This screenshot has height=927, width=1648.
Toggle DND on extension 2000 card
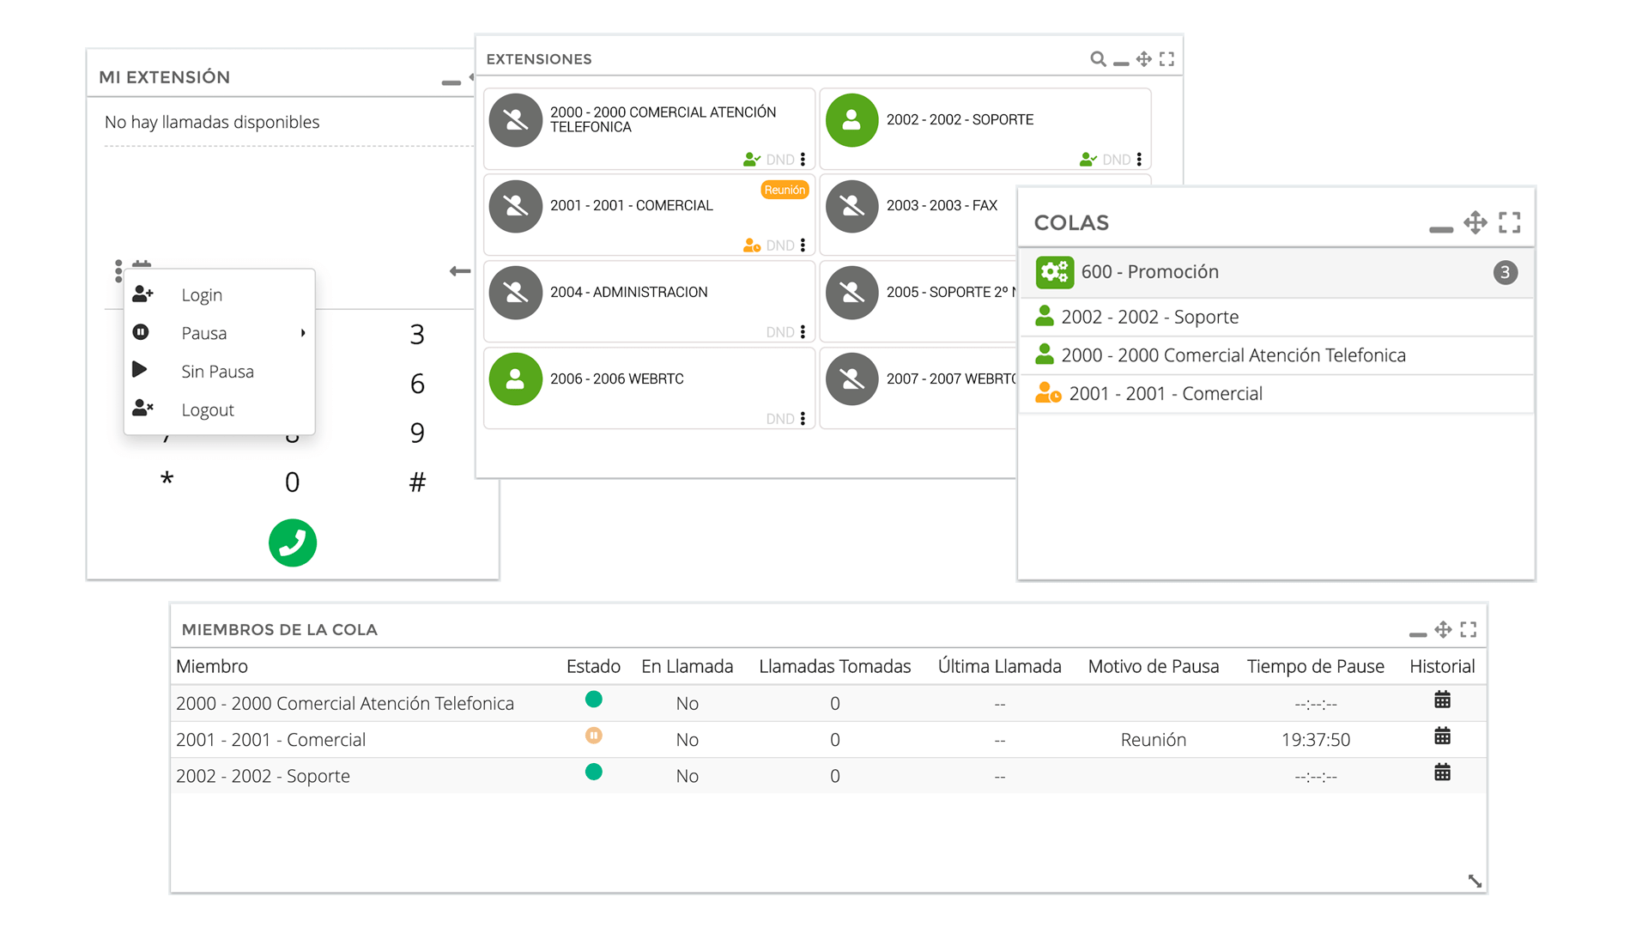click(x=780, y=160)
